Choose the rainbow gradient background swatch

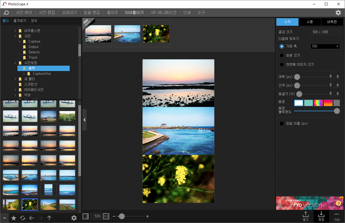[318, 103]
